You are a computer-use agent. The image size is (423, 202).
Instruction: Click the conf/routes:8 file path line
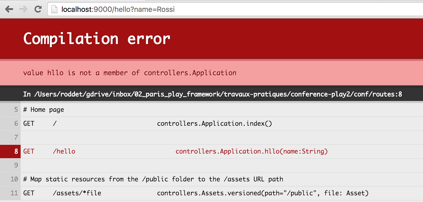213,94
